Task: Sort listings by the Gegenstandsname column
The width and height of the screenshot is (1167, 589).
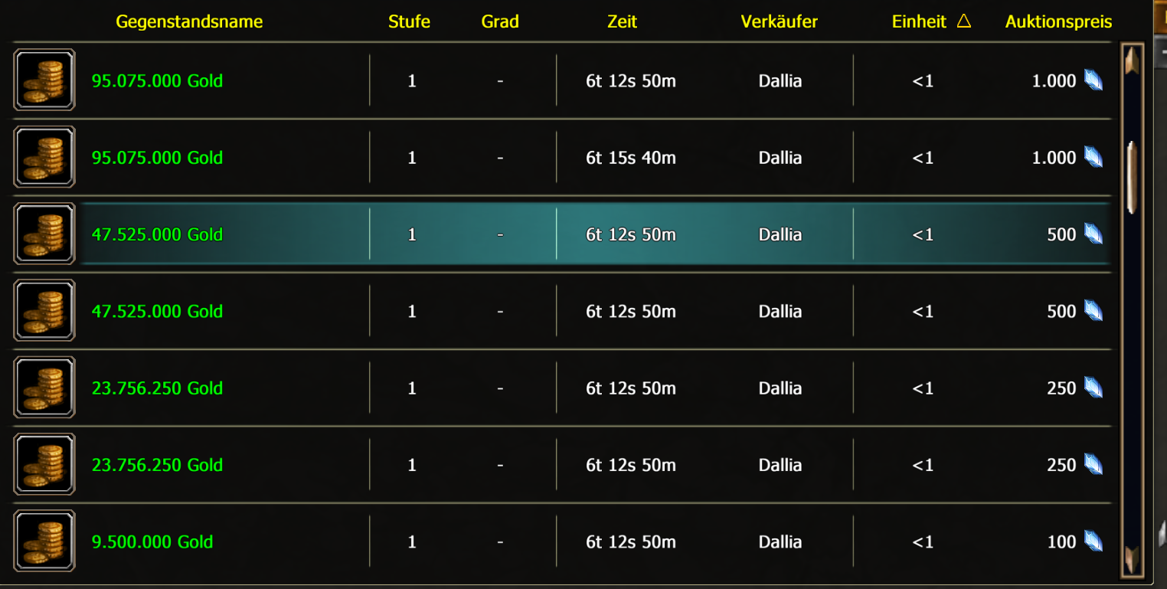Action: pyautogui.click(x=189, y=21)
